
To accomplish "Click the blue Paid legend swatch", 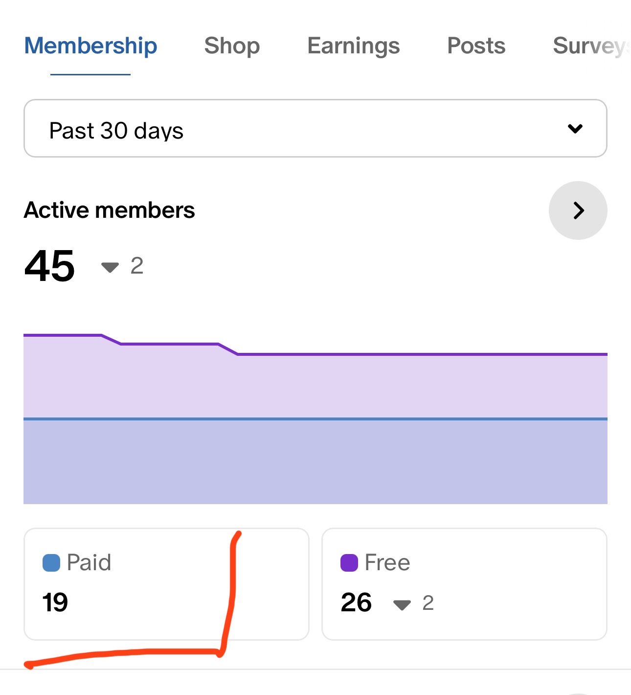I will (x=51, y=563).
